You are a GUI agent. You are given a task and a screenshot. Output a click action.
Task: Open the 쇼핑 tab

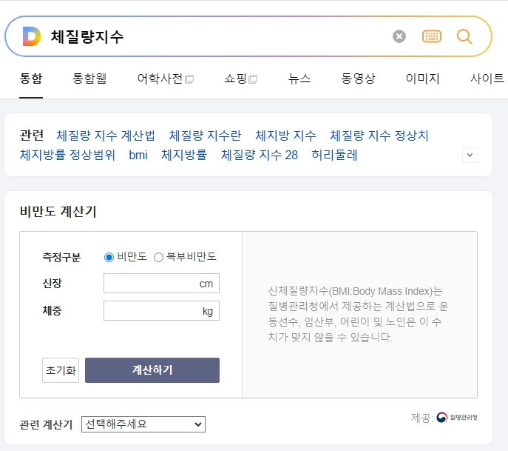coord(241,78)
